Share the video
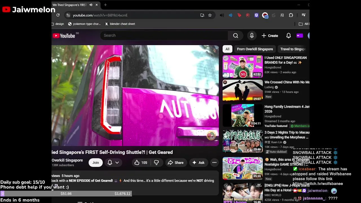The height and width of the screenshot is (203, 361). [x=176, y=162]
